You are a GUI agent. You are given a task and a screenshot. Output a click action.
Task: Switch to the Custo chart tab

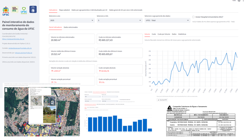pyautogui.click(x=154, y=34)
